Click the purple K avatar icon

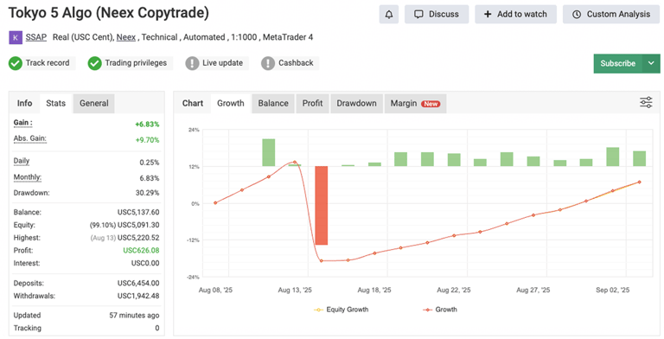coord(16,37)
